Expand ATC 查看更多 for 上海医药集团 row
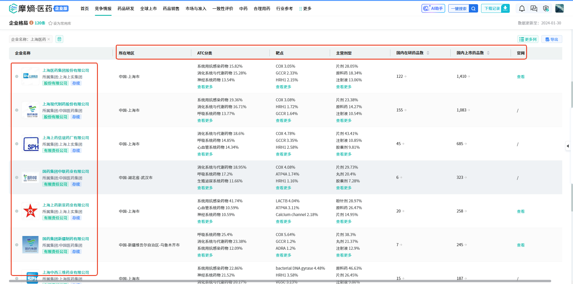The width and height of the screenshot is (573, 284). click(205, 87)
